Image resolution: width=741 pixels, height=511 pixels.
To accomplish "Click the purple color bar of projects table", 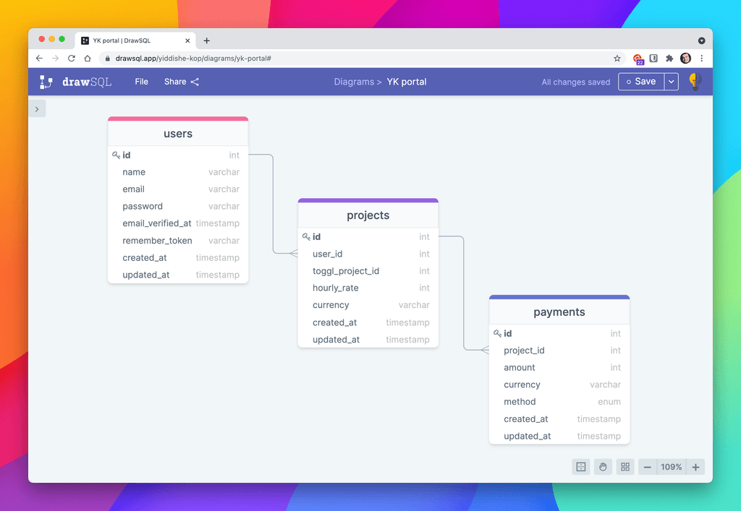I will tap(368, 200).
